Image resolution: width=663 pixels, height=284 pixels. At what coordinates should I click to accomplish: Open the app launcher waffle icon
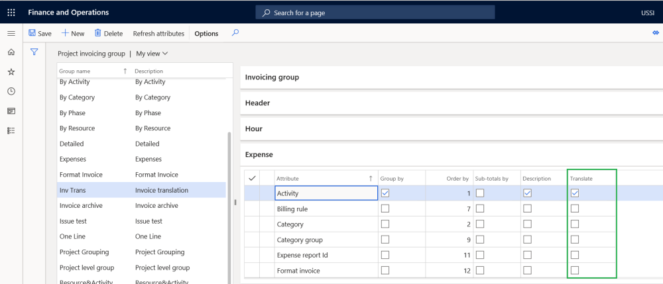[x=11, y=13]
